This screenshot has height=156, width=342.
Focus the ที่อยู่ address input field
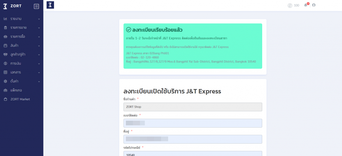(193, 139)
